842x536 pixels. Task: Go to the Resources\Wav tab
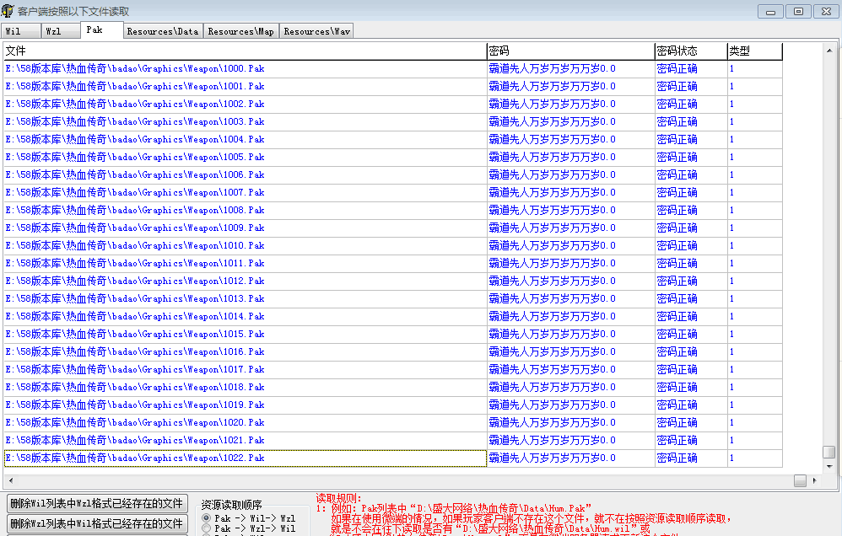[x=316, y=31]
